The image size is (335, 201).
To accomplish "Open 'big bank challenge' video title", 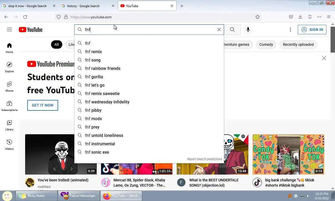I will coord(290,183).
